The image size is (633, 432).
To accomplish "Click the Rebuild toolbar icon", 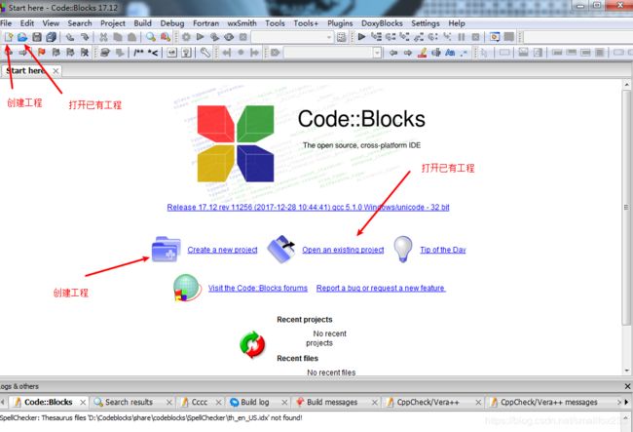I will [229, 37].
